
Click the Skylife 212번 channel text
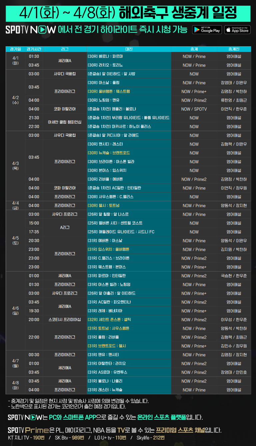[x=150, y=438]
